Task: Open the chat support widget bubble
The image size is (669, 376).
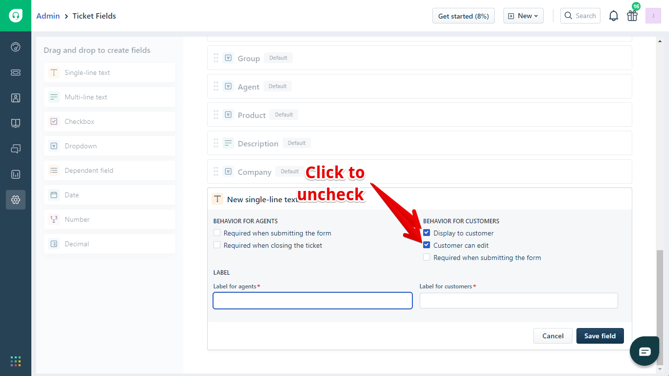Action: 645,351
